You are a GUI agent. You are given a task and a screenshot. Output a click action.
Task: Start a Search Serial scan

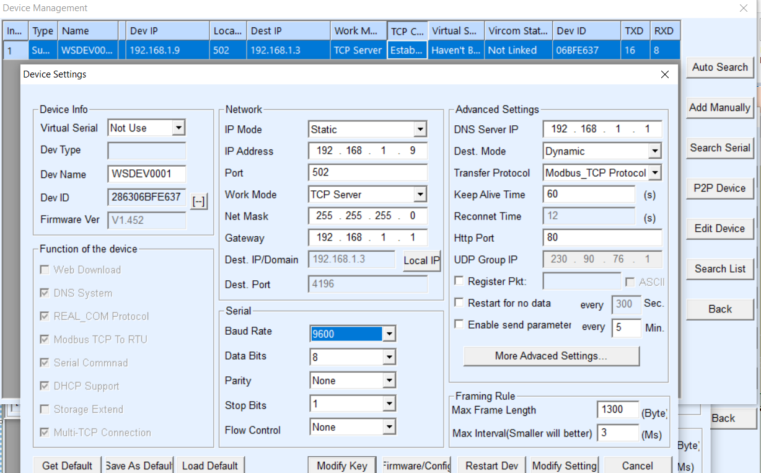pos(719,148)
